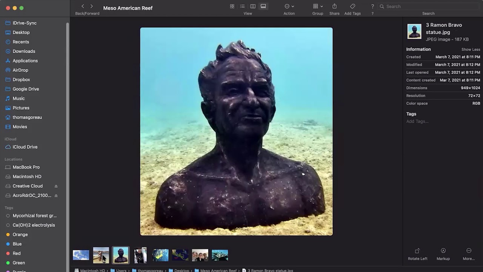Click the question mark help icon
The image size is (483, 272).
[x=372, y=6]
